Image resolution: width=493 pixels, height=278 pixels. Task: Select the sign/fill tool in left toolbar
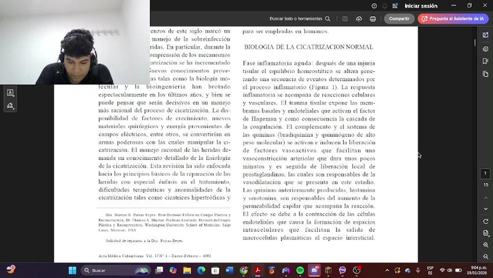click(10, 106)
